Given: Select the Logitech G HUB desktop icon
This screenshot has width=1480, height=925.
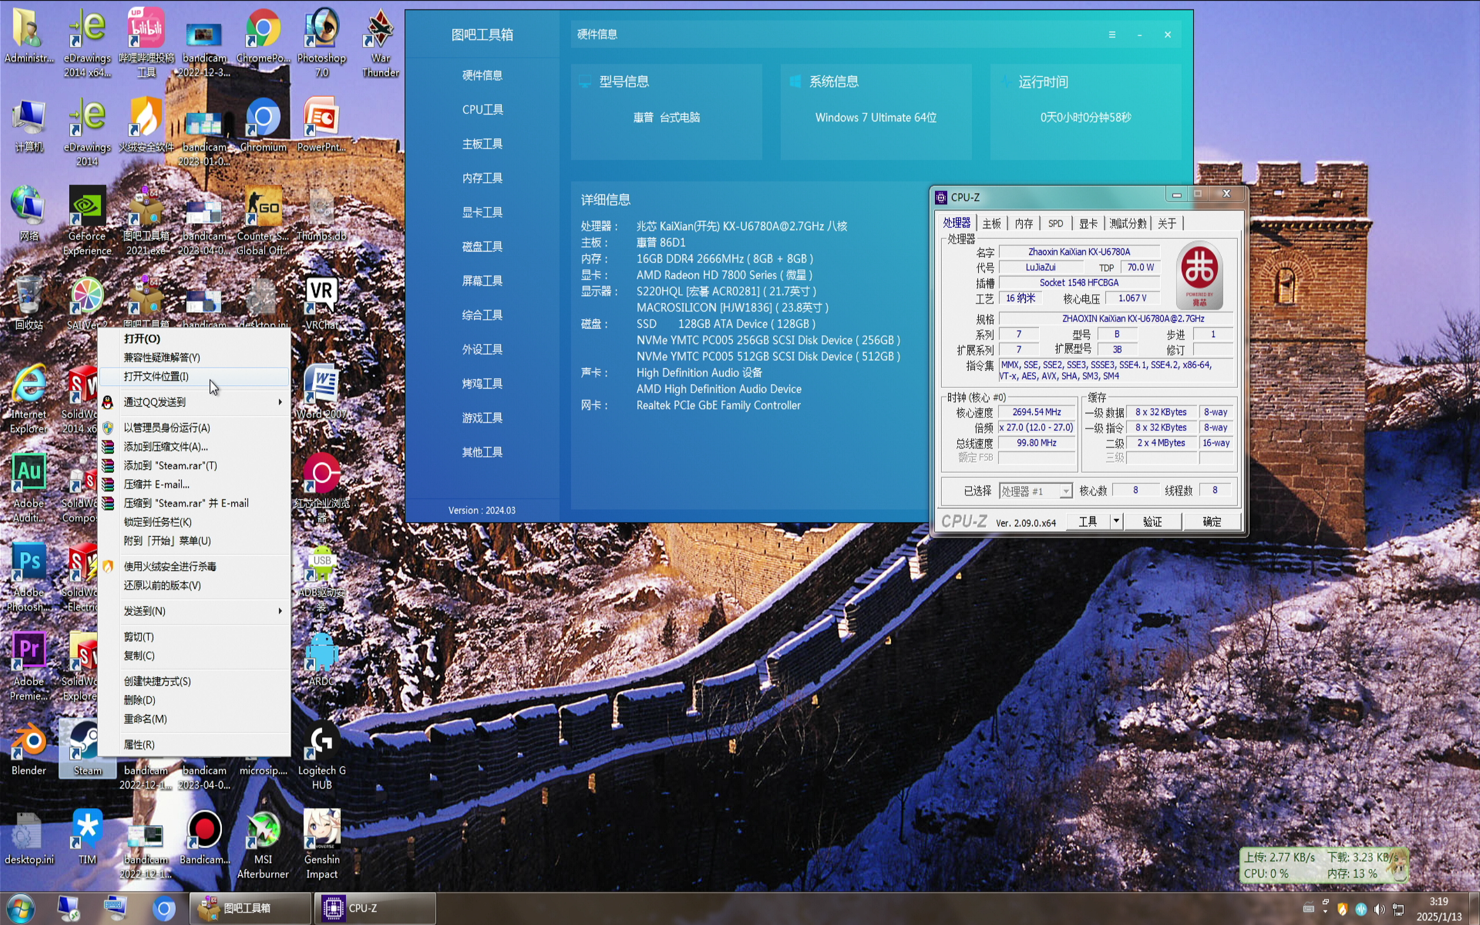Looking at the screenshot, I should [321, 756].
